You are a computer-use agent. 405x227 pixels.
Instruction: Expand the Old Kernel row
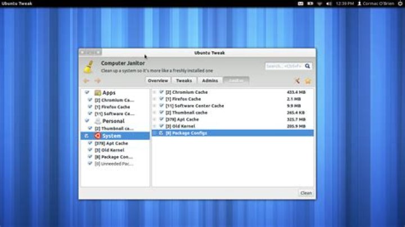[155, 126]
